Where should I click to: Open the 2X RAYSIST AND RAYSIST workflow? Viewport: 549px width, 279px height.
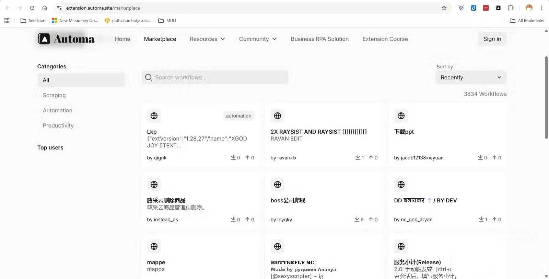tap(318, 132)
